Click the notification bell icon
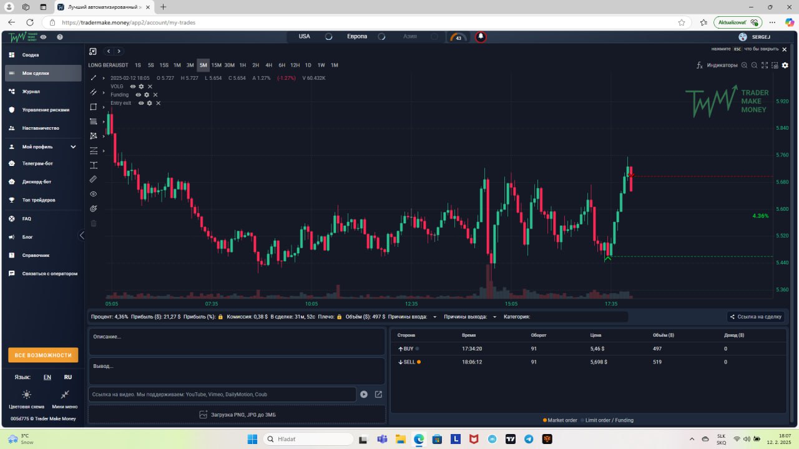 pyautogui.click(x=481, y=37)
